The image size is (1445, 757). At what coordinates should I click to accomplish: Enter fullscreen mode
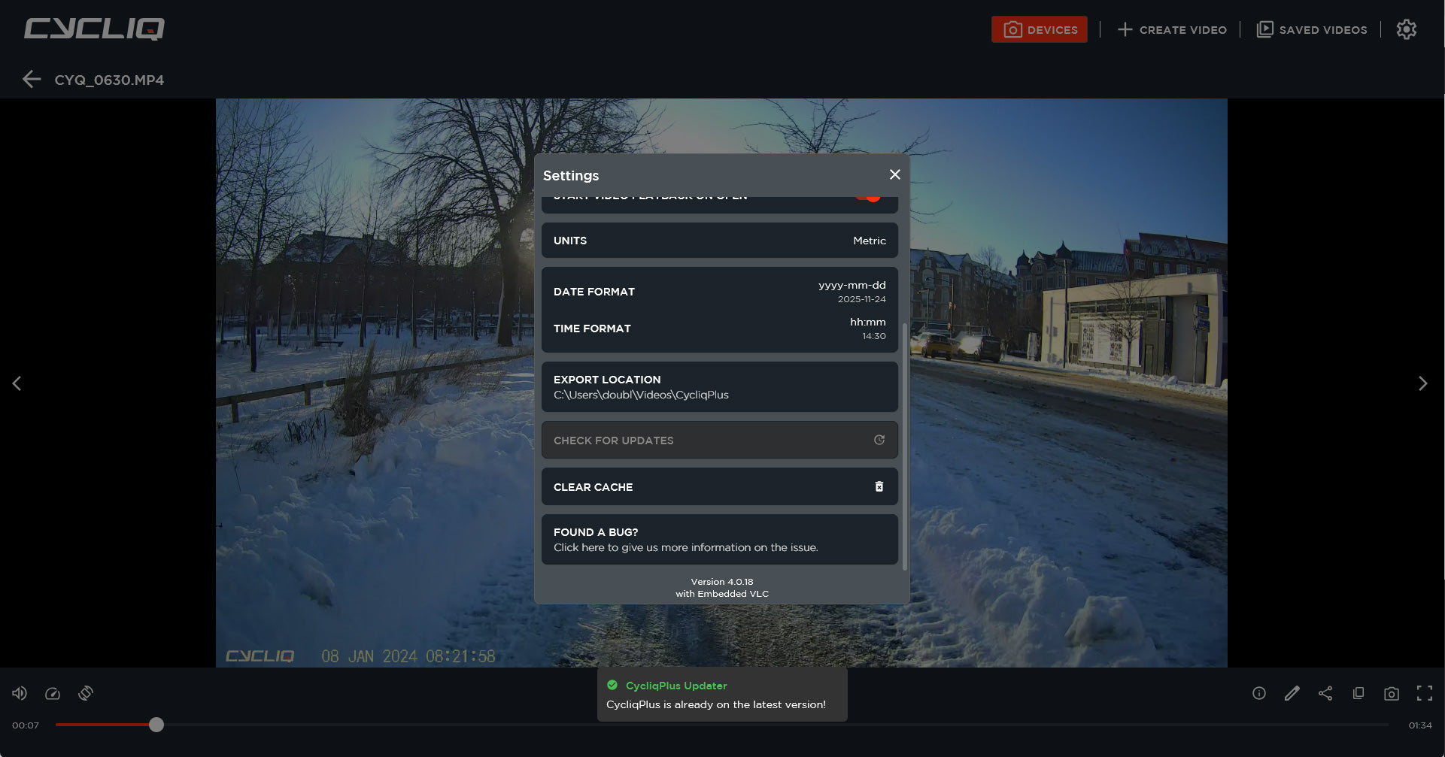tap(1424, 693)
